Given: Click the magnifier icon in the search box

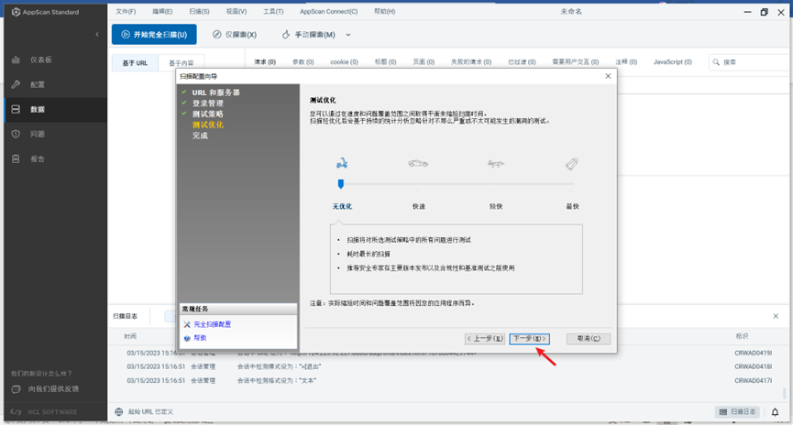Looking at the screenshot, I should click(716, 62).
